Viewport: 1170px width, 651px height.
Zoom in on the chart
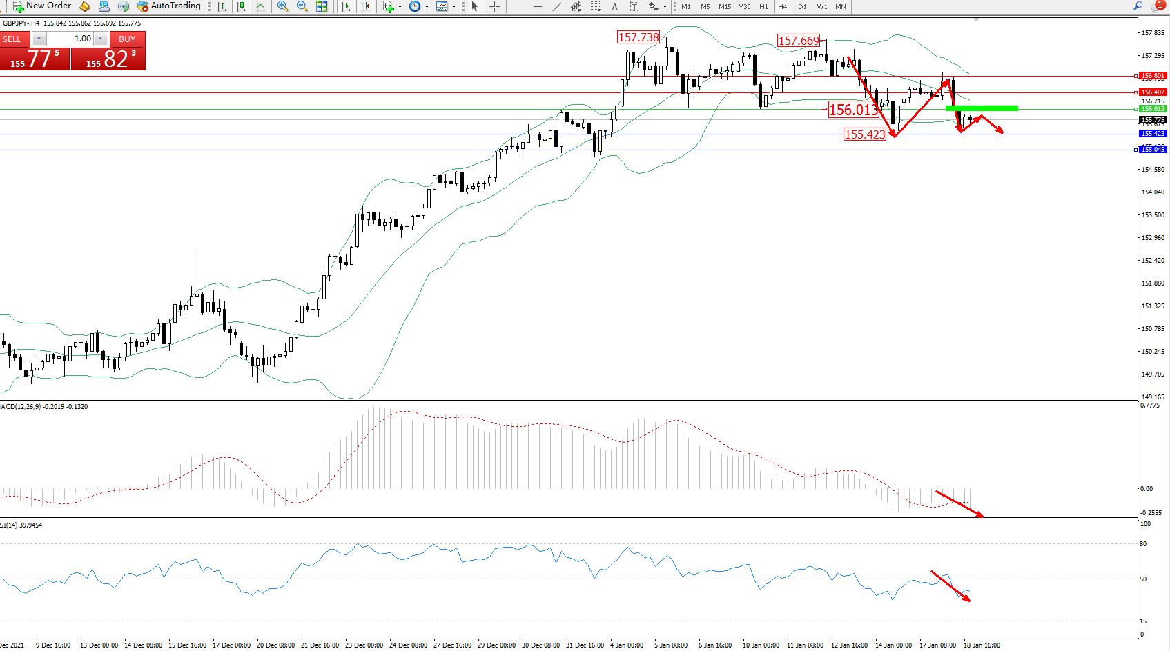click(x=283, y=6)
